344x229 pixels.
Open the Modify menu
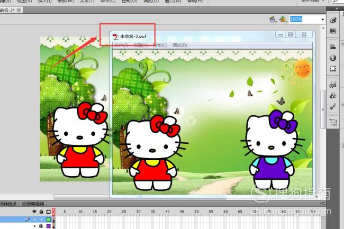click(65, 1)
